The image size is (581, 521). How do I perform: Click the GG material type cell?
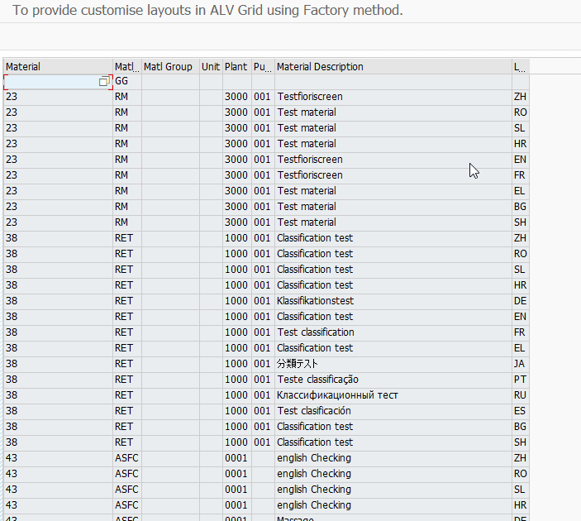pos(127,81)
